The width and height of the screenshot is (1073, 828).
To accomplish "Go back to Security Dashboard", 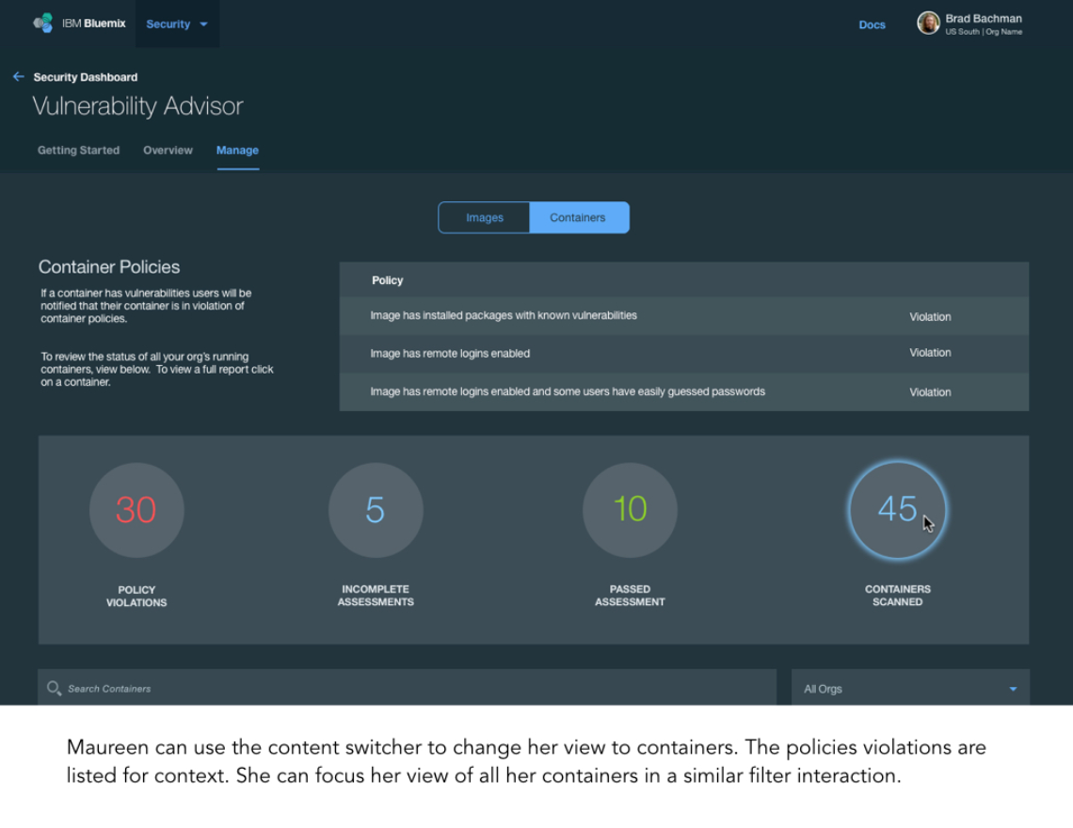I will click(86, 77).
